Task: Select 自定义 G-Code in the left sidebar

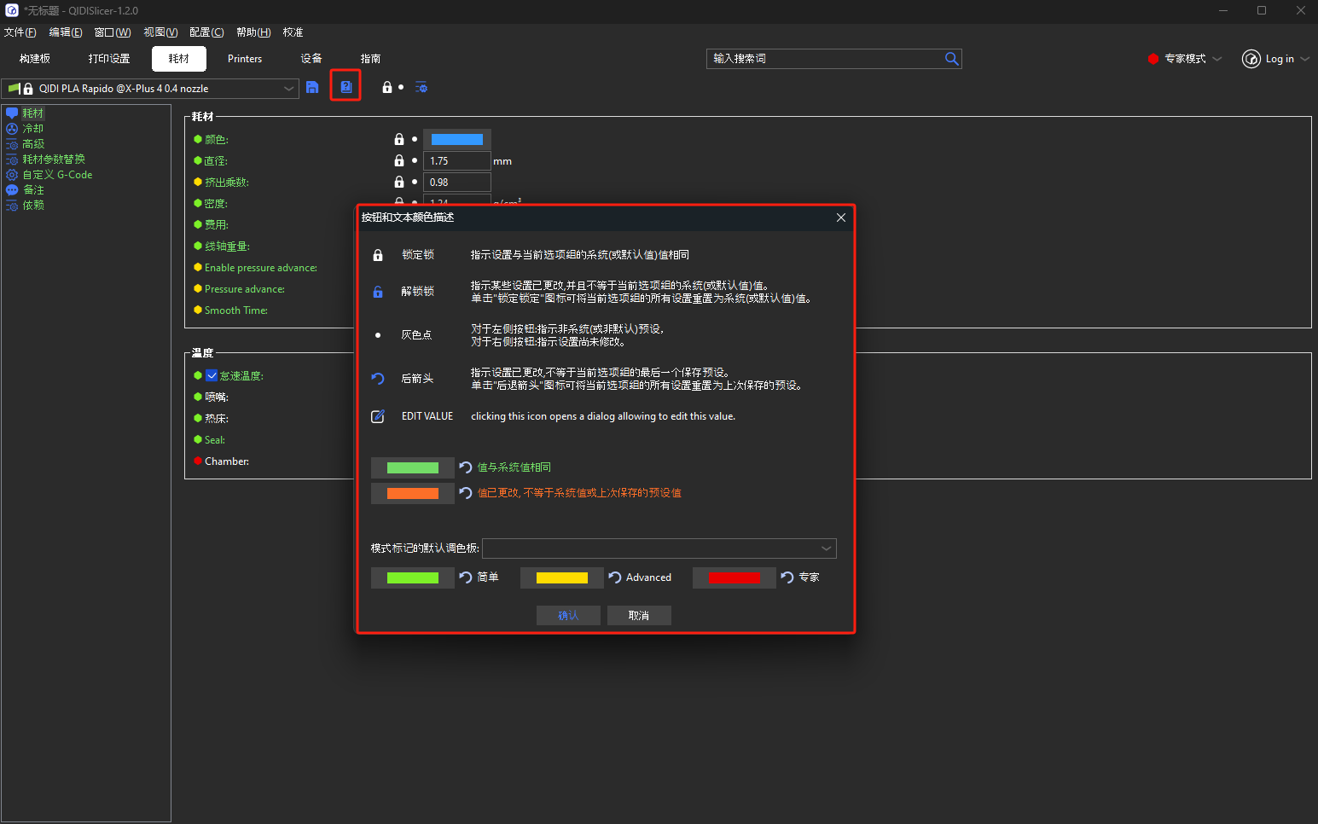Action: click(57, 175)
